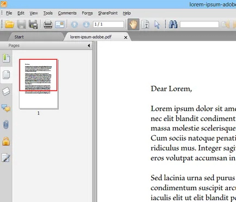Click the email envelope toolbar icon

(x=60, y=24)
